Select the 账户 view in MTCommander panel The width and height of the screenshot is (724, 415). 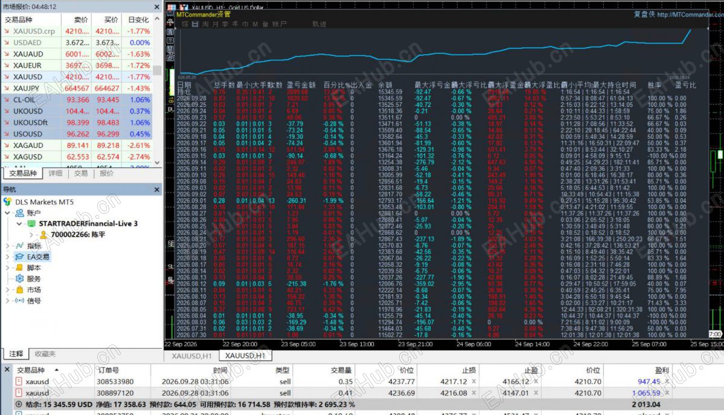tap(280, 24)
